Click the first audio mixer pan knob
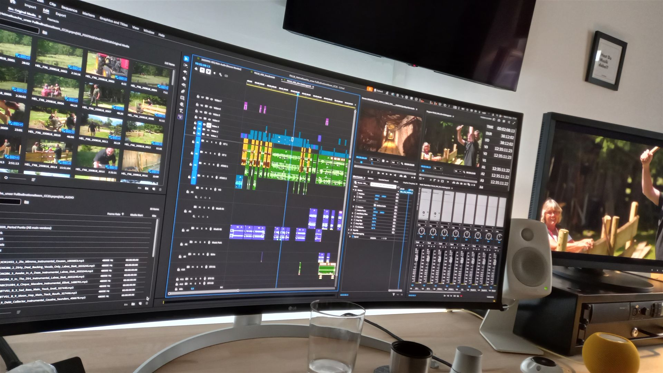The height and width of the screenshot is (373, 663). 422,231
